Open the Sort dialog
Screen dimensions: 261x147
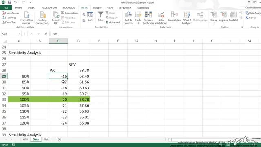click(x=90, y=17)
